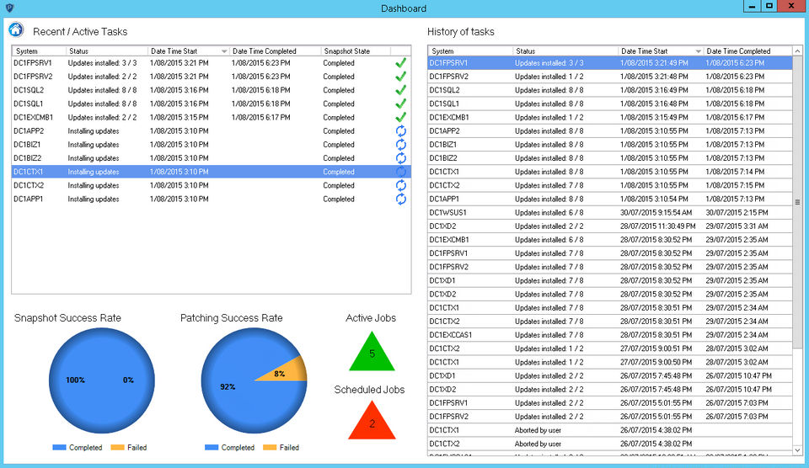809x468 pixels.
Task: Click history scrollbar up arrow
Action: click(x=798, y=51)
